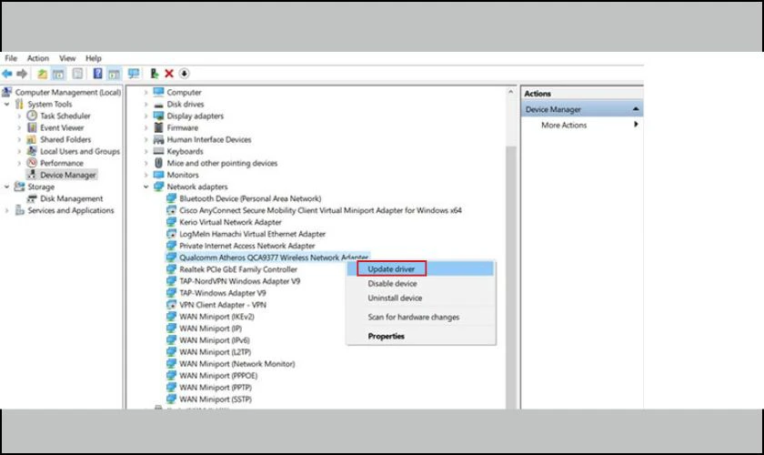764x455 pixels.
Task: Expand the Task Scheduler node
Action: [19, 116]
